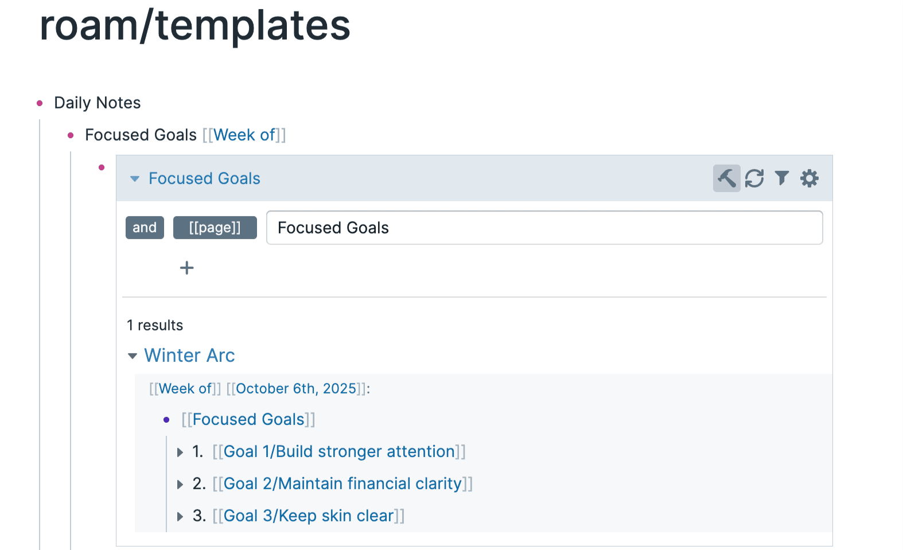
Task: Open the Winter Arc page link
Action: coord(189,356)
